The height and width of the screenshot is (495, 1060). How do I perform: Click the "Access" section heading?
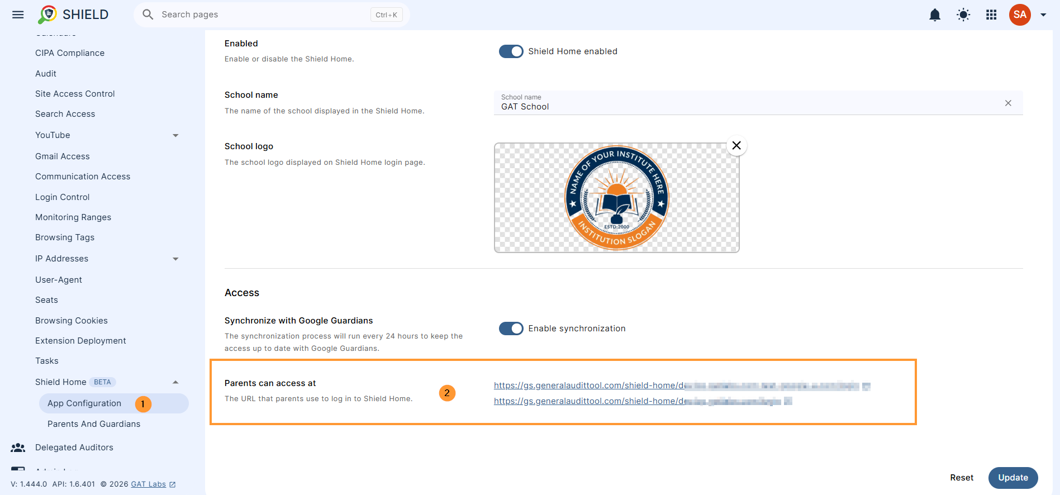(x=242, y=293)
